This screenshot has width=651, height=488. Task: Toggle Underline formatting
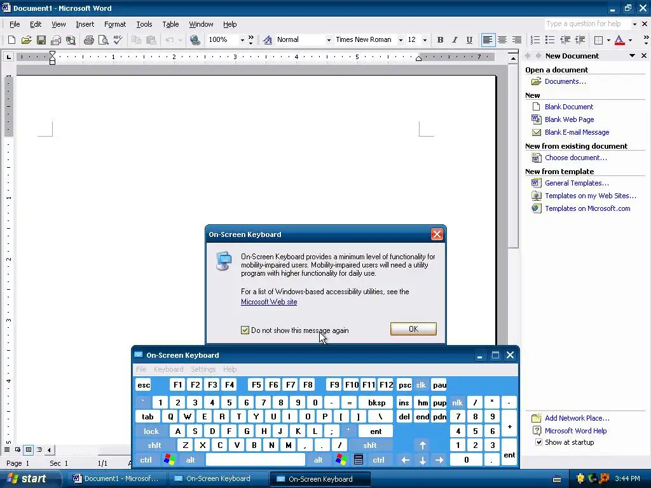(469, 40)
